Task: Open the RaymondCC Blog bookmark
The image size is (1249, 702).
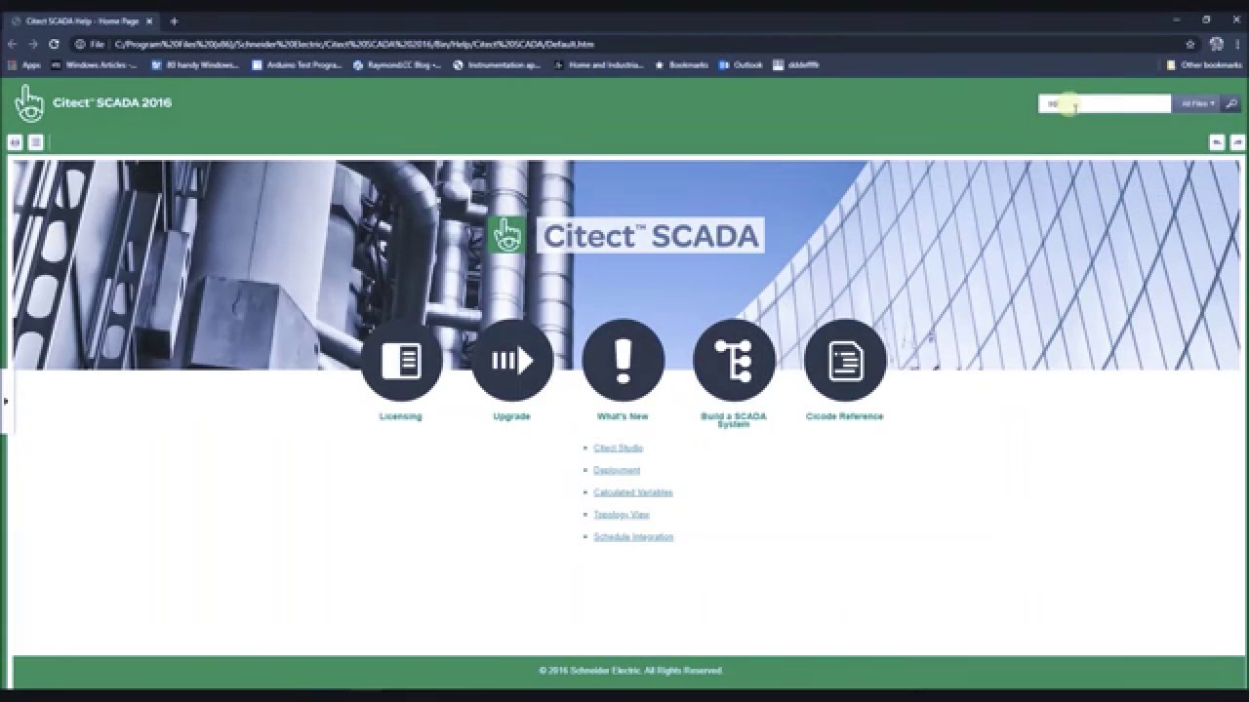Action: [397, 65]
